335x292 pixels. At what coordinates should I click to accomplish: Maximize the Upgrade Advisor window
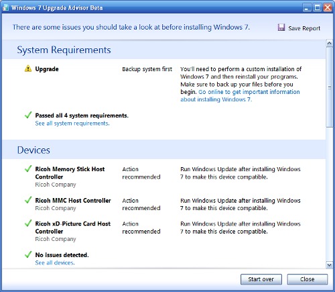pyautogui.click(x=317, y=8)
